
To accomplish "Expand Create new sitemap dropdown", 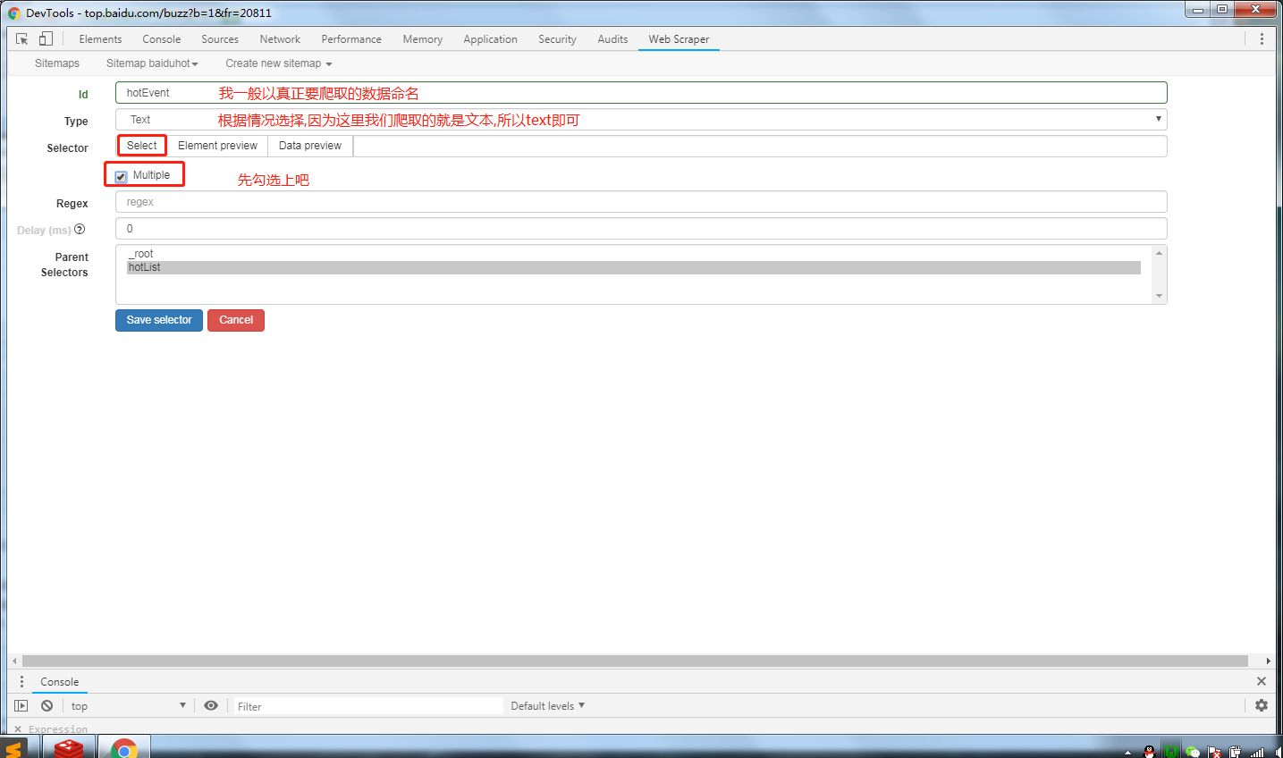I will pyautogui.click(x=278, y=63).
